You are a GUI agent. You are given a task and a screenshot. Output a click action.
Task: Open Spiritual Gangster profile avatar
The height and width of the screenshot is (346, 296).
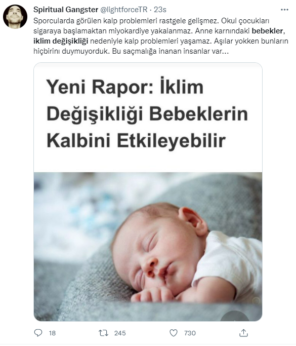[x=15, y=17]
